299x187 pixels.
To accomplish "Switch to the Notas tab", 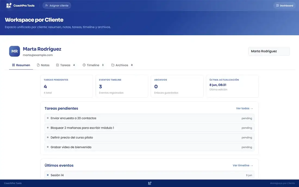I will pyautogui.click(x=43, y=65).
